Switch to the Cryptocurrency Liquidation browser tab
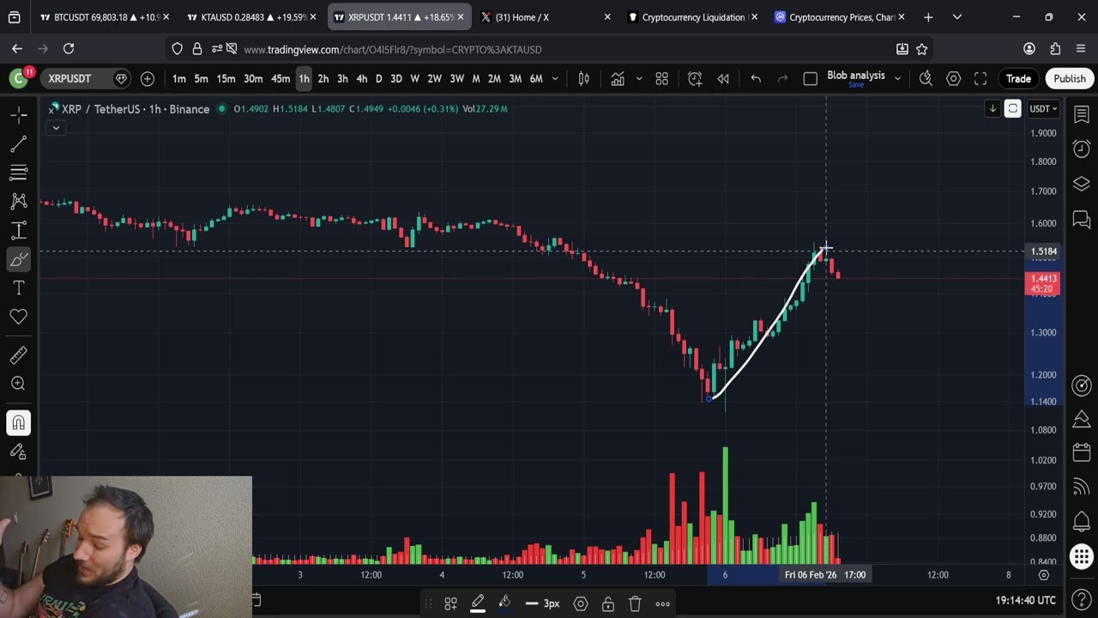Viewport: 1098px width, 618px height. [692, 17]
